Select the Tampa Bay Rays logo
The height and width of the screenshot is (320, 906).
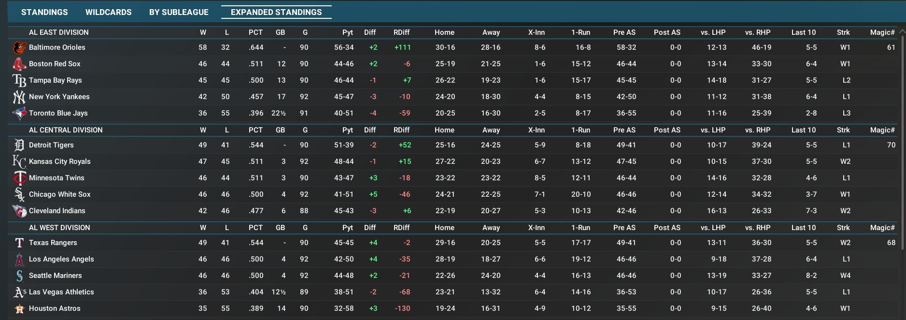pyautogui.click(x=19, y=80)
